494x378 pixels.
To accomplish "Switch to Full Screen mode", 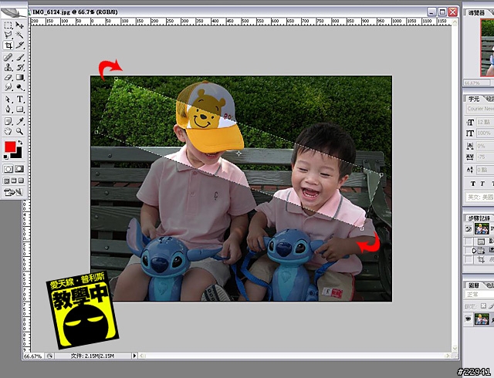I will pos(21,181).
